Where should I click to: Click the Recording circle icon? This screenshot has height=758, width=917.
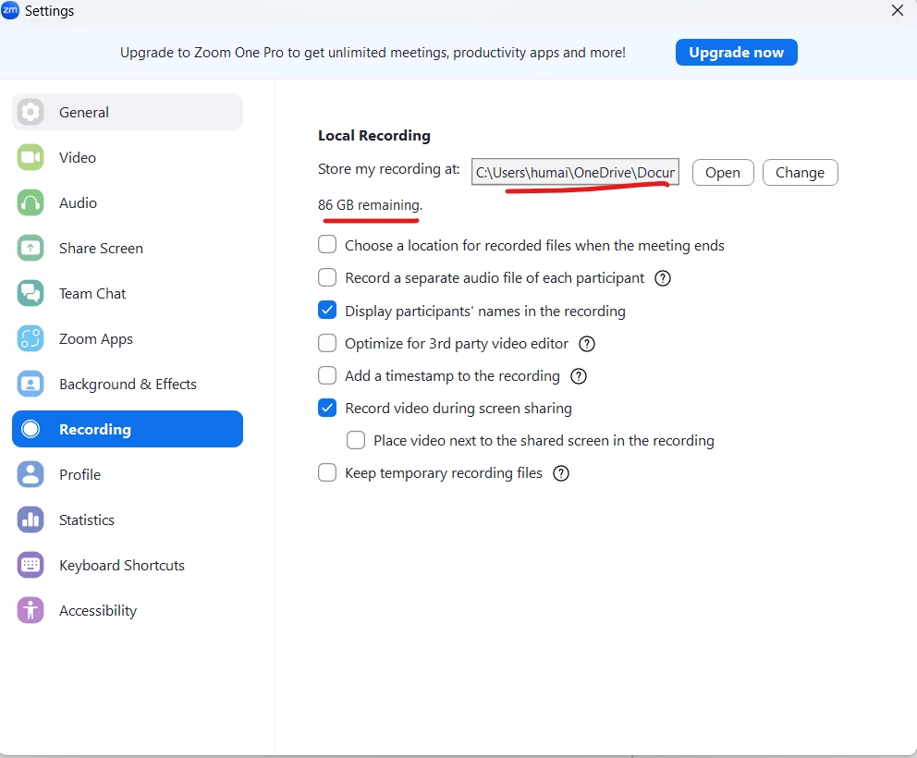(x=31, y=429)
